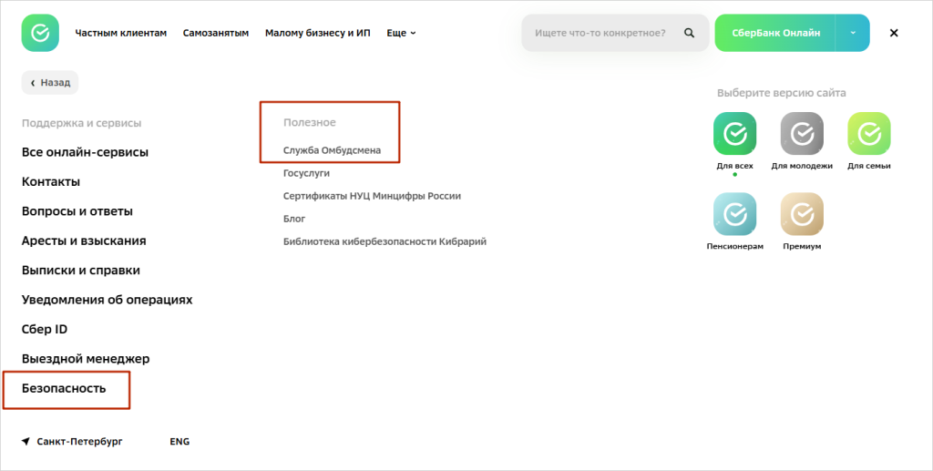Open the 'Госуслуги' link
This screenshot has height=471, width=933.
(x=306, y=173)
